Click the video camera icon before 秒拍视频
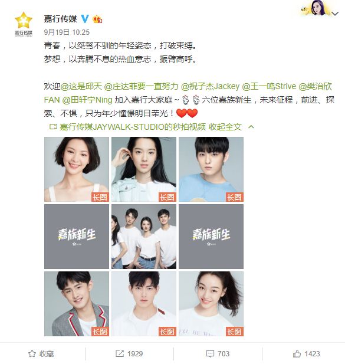 [x=53, y=127]
